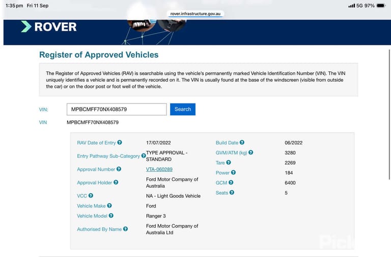Select 'TYPE APPROVAL - STANDARD' value

pyautogui.click(x=166, y=156)
